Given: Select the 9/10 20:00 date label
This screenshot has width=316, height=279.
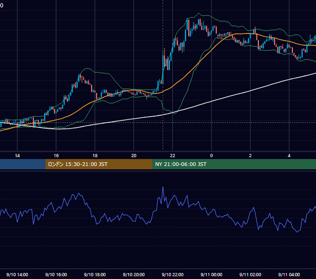Looking at the screenshot, I should coord(134,274).
